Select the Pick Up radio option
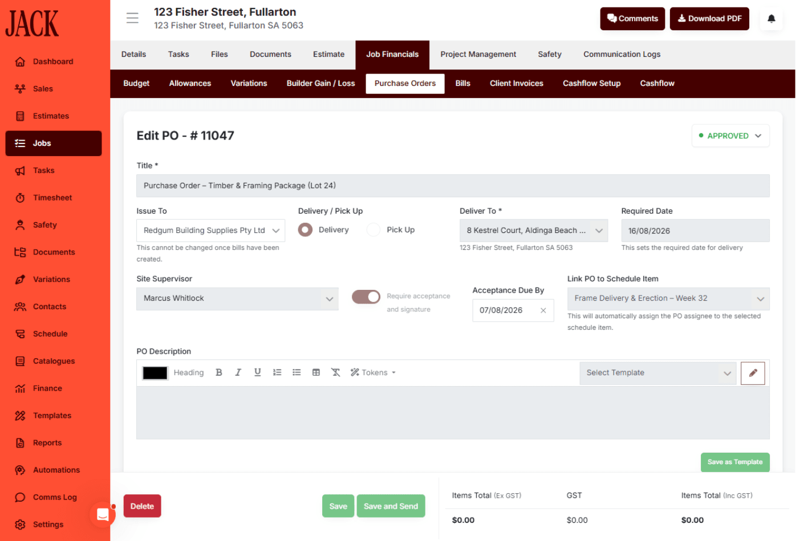Viewport: 812px width, 541px height. point(373,229)
